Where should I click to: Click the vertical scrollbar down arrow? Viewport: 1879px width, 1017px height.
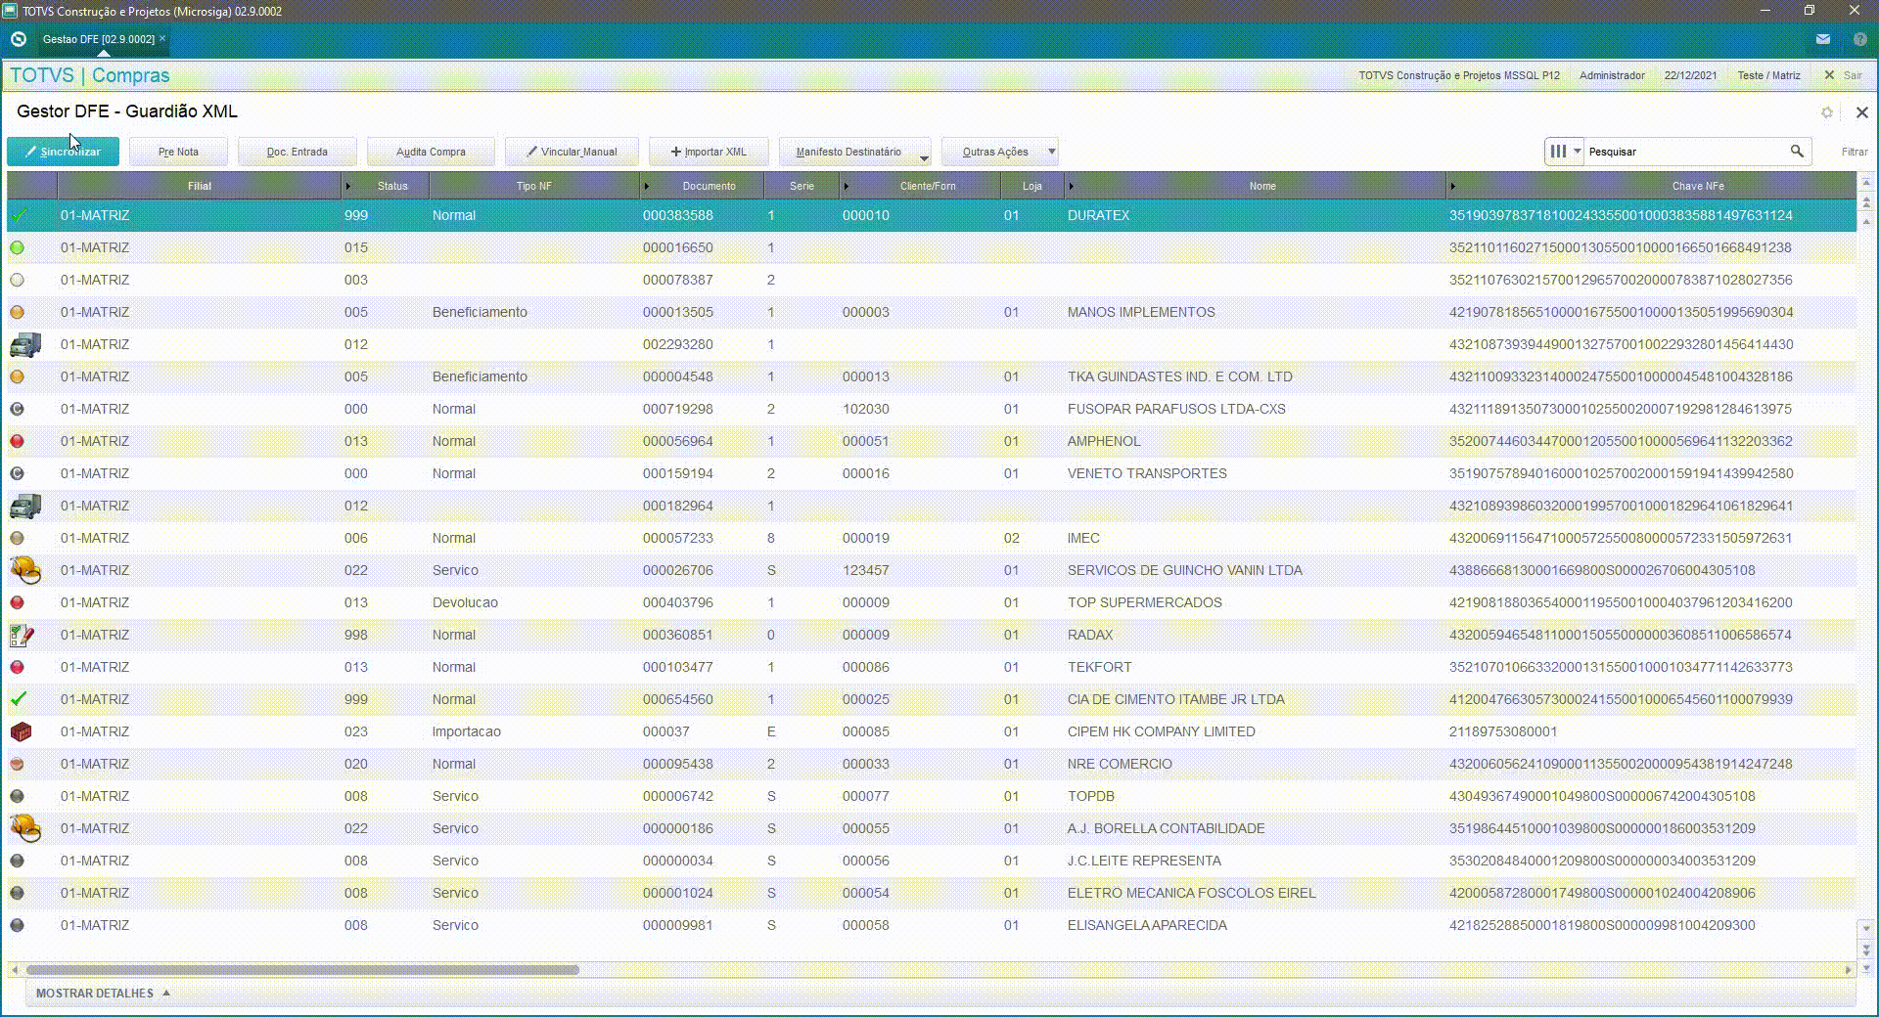point(1866,928)
